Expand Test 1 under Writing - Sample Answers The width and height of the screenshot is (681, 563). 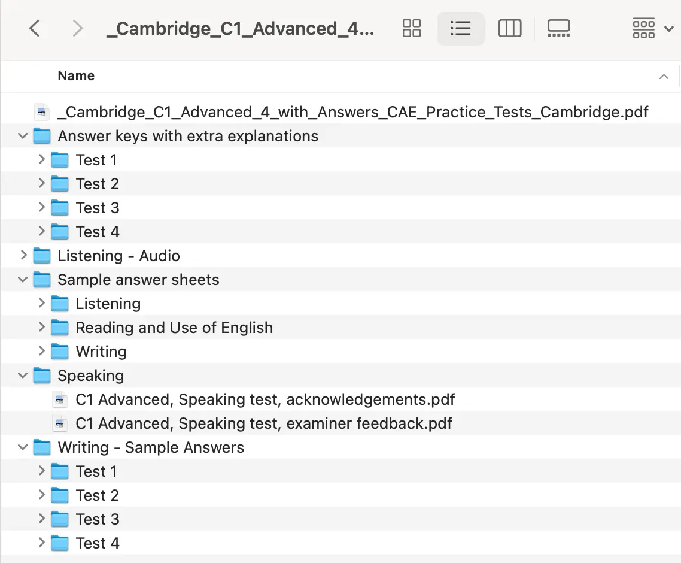pyautogui.click(x=41, y=470)
